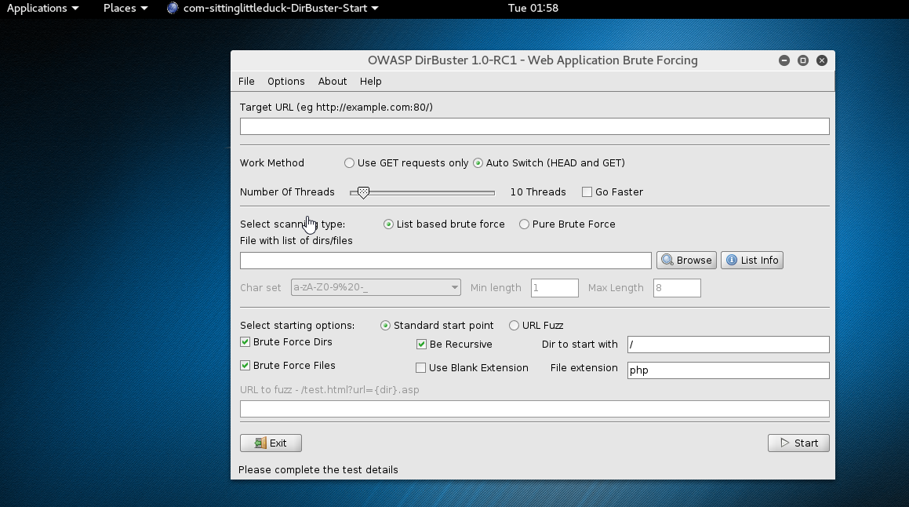Open the Help menu
This screenshot has width=909, height=507.
[370, 81]
